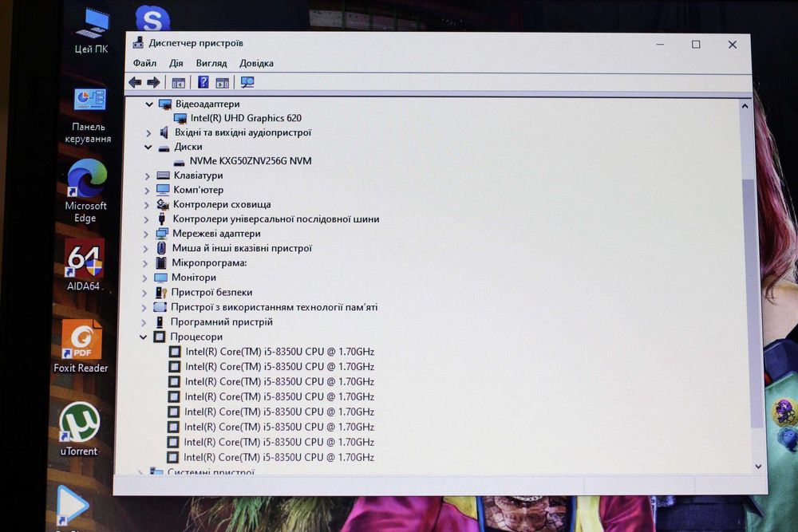Open AIDA64 desktop shortcut
Viewport: 798px width, 532px height.
84,266
